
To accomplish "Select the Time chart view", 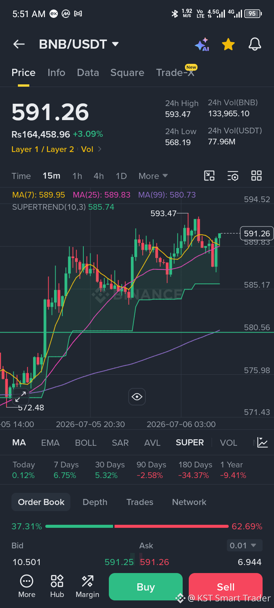I will (x=21, y=176).
